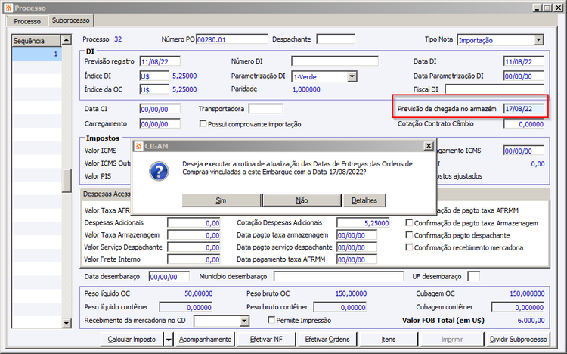Image resolution: width=567 pixels, height=354 pixels.
Task: Click the Carregamento date field
Action: click(x=160, y=124)
